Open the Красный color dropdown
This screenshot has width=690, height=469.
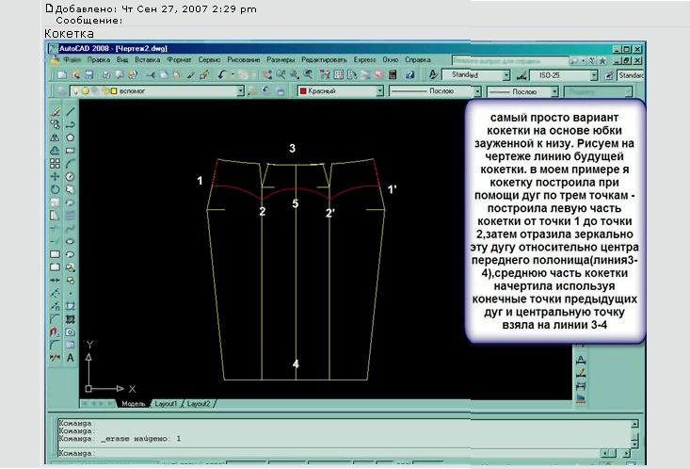click(379, 91)
